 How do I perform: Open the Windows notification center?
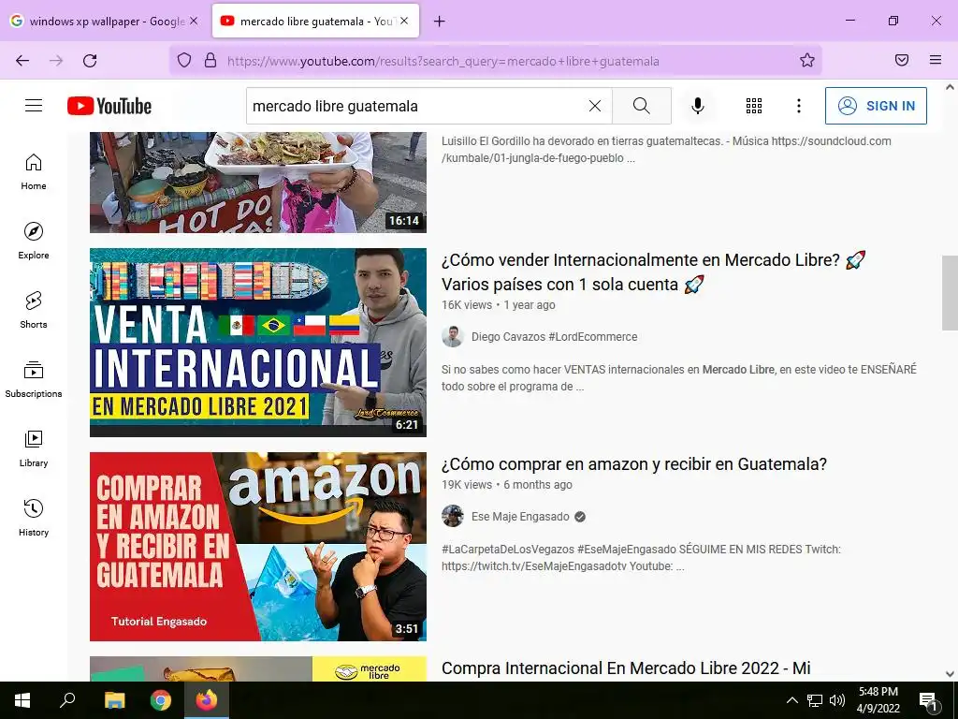tap(928, 700)
